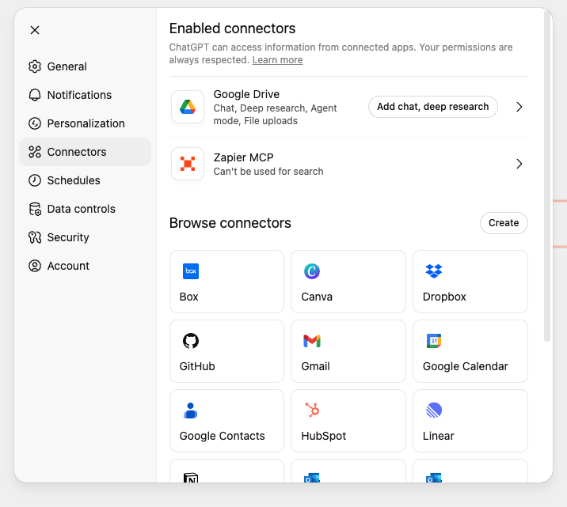Image resolution: width=567 pixels, height=507 pixels.
Task: Click the HubSpot logo icon
Action: tap(312, 411)
